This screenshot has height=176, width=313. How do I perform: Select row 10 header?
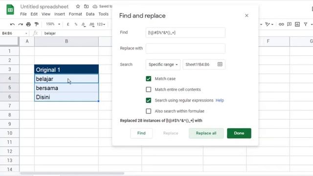click(10, 133)
